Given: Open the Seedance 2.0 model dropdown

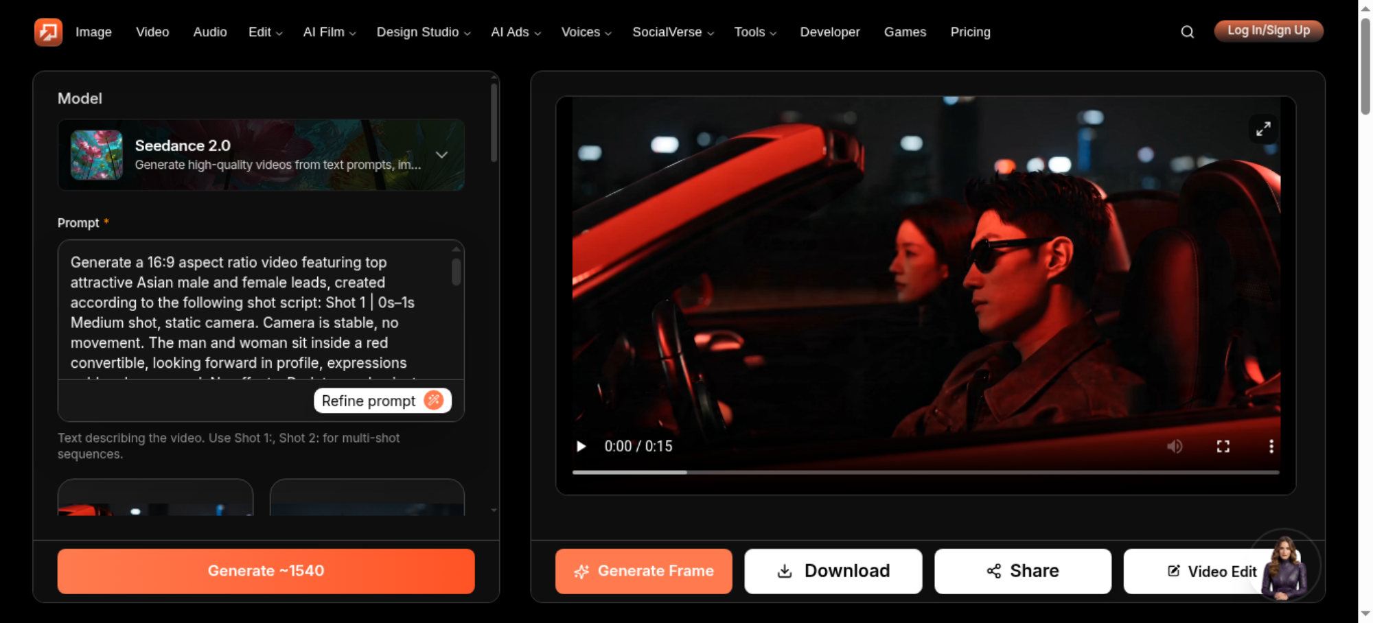Looking at the screenshot, I should pyautogui.click(x=262, y=154).
